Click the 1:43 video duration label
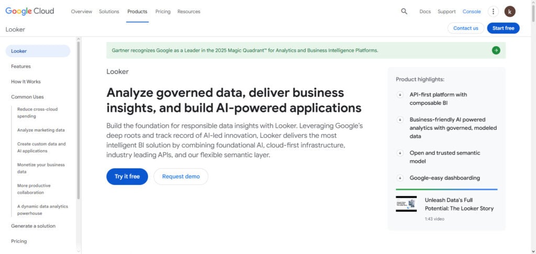Image resolution: width=536 pixels, height=254 pixels. click(434, 219)
